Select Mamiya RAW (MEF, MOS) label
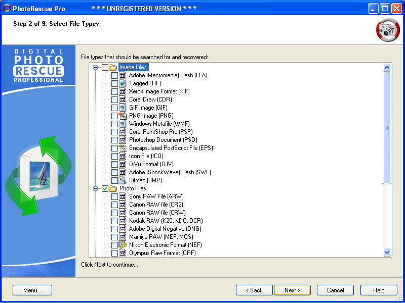This screenshot has height=303, width=405. click(161, 237)
